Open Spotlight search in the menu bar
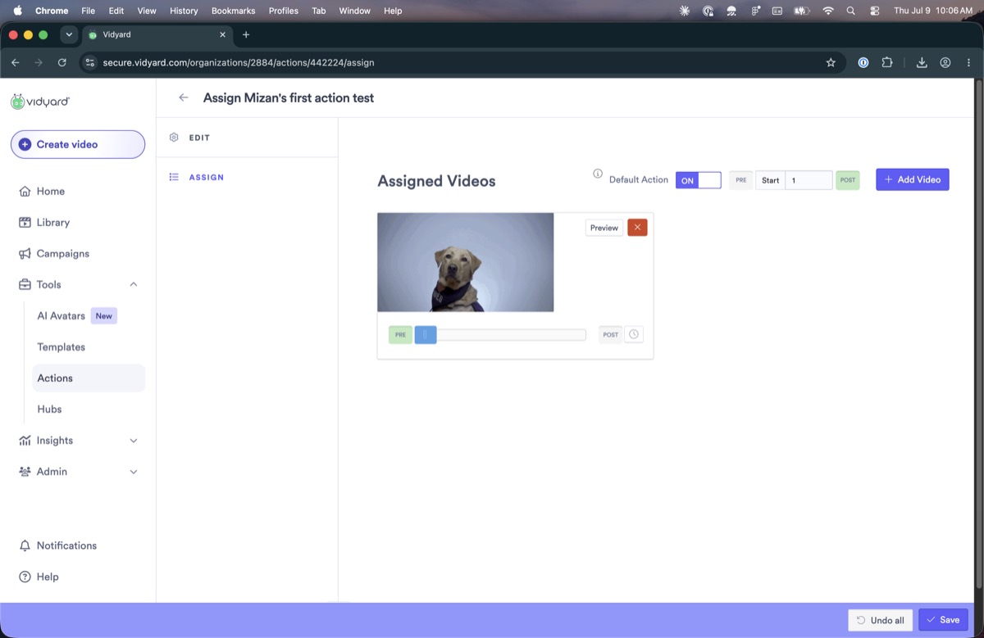This screenshot has height=638, width=984. tap(850, 11)
